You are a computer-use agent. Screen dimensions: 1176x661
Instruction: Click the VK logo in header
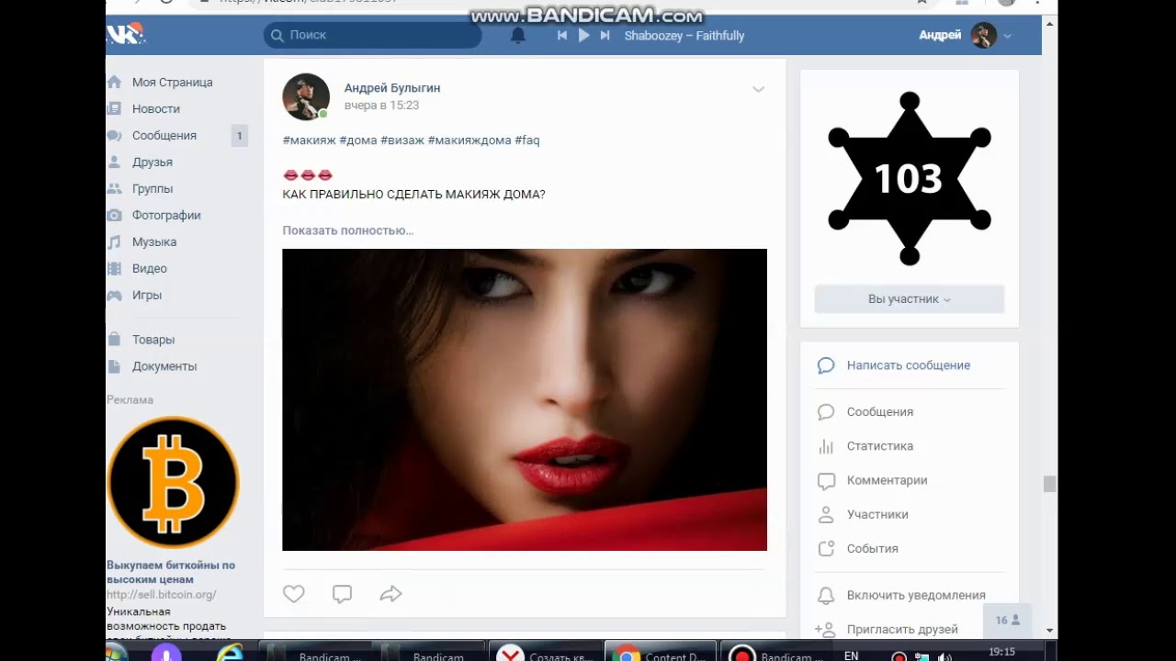coord(126,35)
